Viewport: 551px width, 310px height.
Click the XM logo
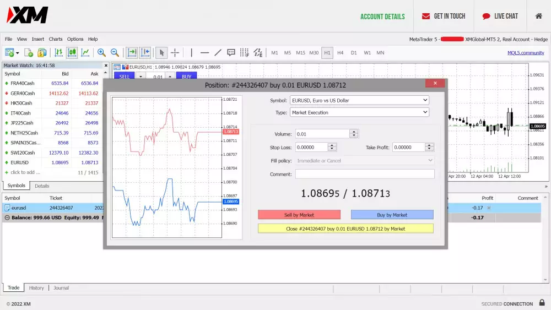click(28, 15)
